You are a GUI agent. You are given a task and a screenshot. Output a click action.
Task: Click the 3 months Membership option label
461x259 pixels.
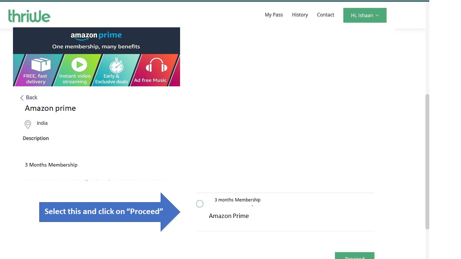tap(237, 200)
